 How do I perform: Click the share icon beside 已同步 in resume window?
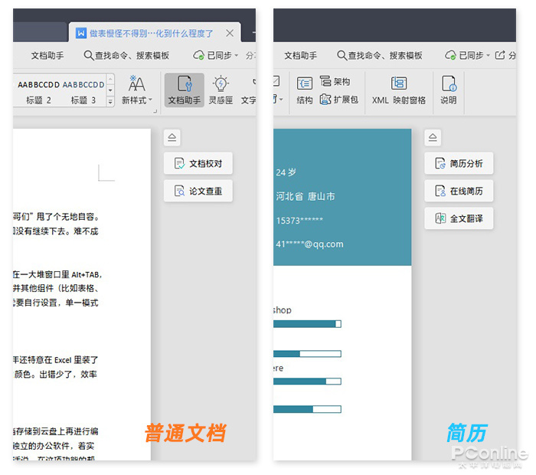(501, 55)
